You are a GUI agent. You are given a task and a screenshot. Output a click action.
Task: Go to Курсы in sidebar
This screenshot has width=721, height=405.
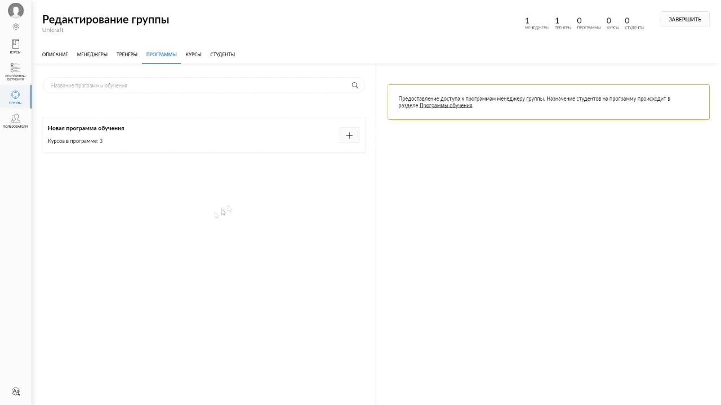tap(15, 46)
